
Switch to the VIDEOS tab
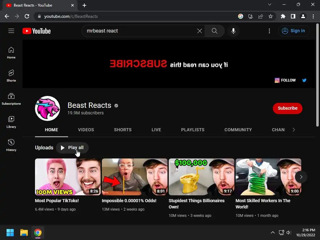click(86, 130)
